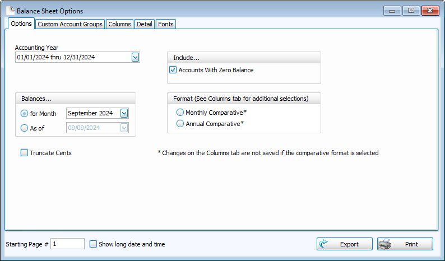
Task: Maximize the Balance Sheet Options window
Action: (411, 11)
